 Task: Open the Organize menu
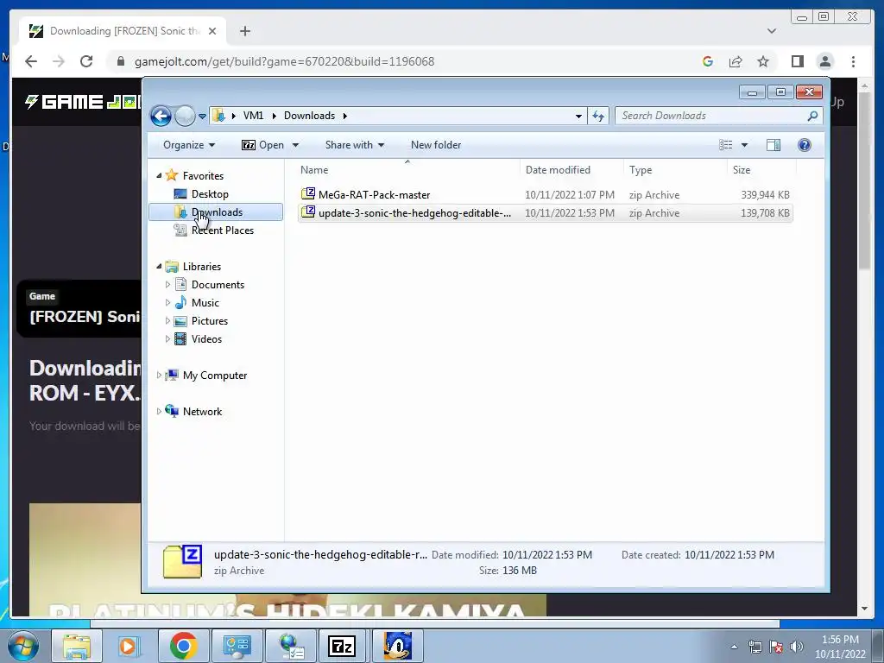[189, 145]
